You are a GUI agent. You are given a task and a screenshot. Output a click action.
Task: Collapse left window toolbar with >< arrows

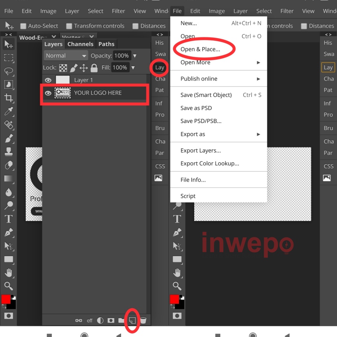pos(9,34)
